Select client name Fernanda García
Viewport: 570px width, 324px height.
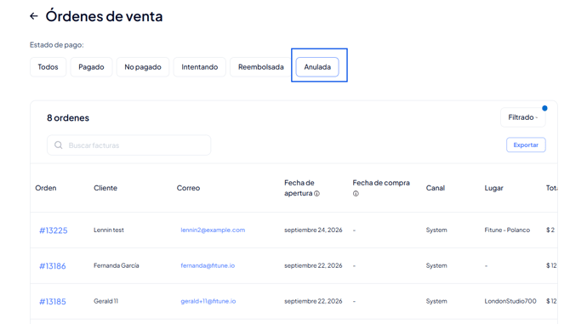(117, 265)
